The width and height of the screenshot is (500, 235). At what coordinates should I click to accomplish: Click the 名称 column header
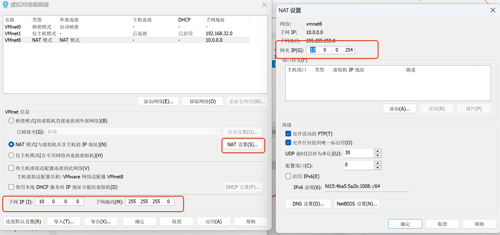tap(17, 20)
